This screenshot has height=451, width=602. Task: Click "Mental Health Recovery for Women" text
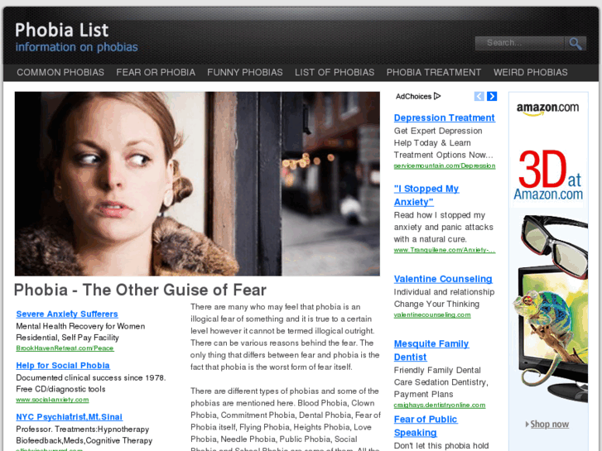pos(80,326)
